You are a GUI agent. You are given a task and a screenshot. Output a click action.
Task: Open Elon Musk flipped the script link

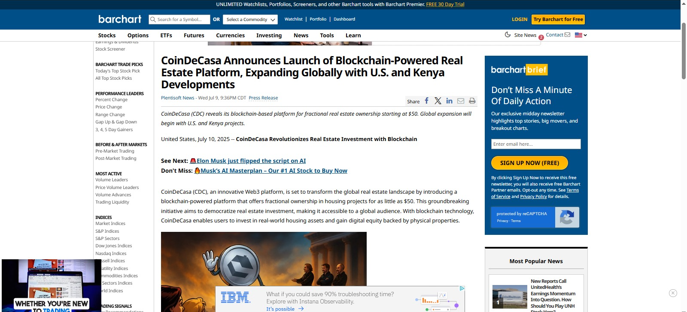click(251, 161)
